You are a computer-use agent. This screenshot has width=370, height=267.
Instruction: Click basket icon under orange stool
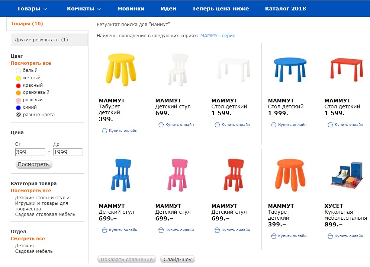[273, 236]
